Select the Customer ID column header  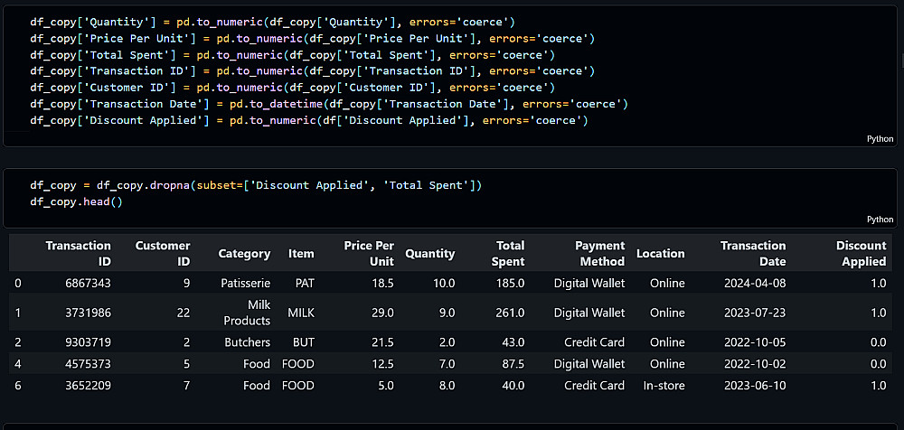(163, 253)
